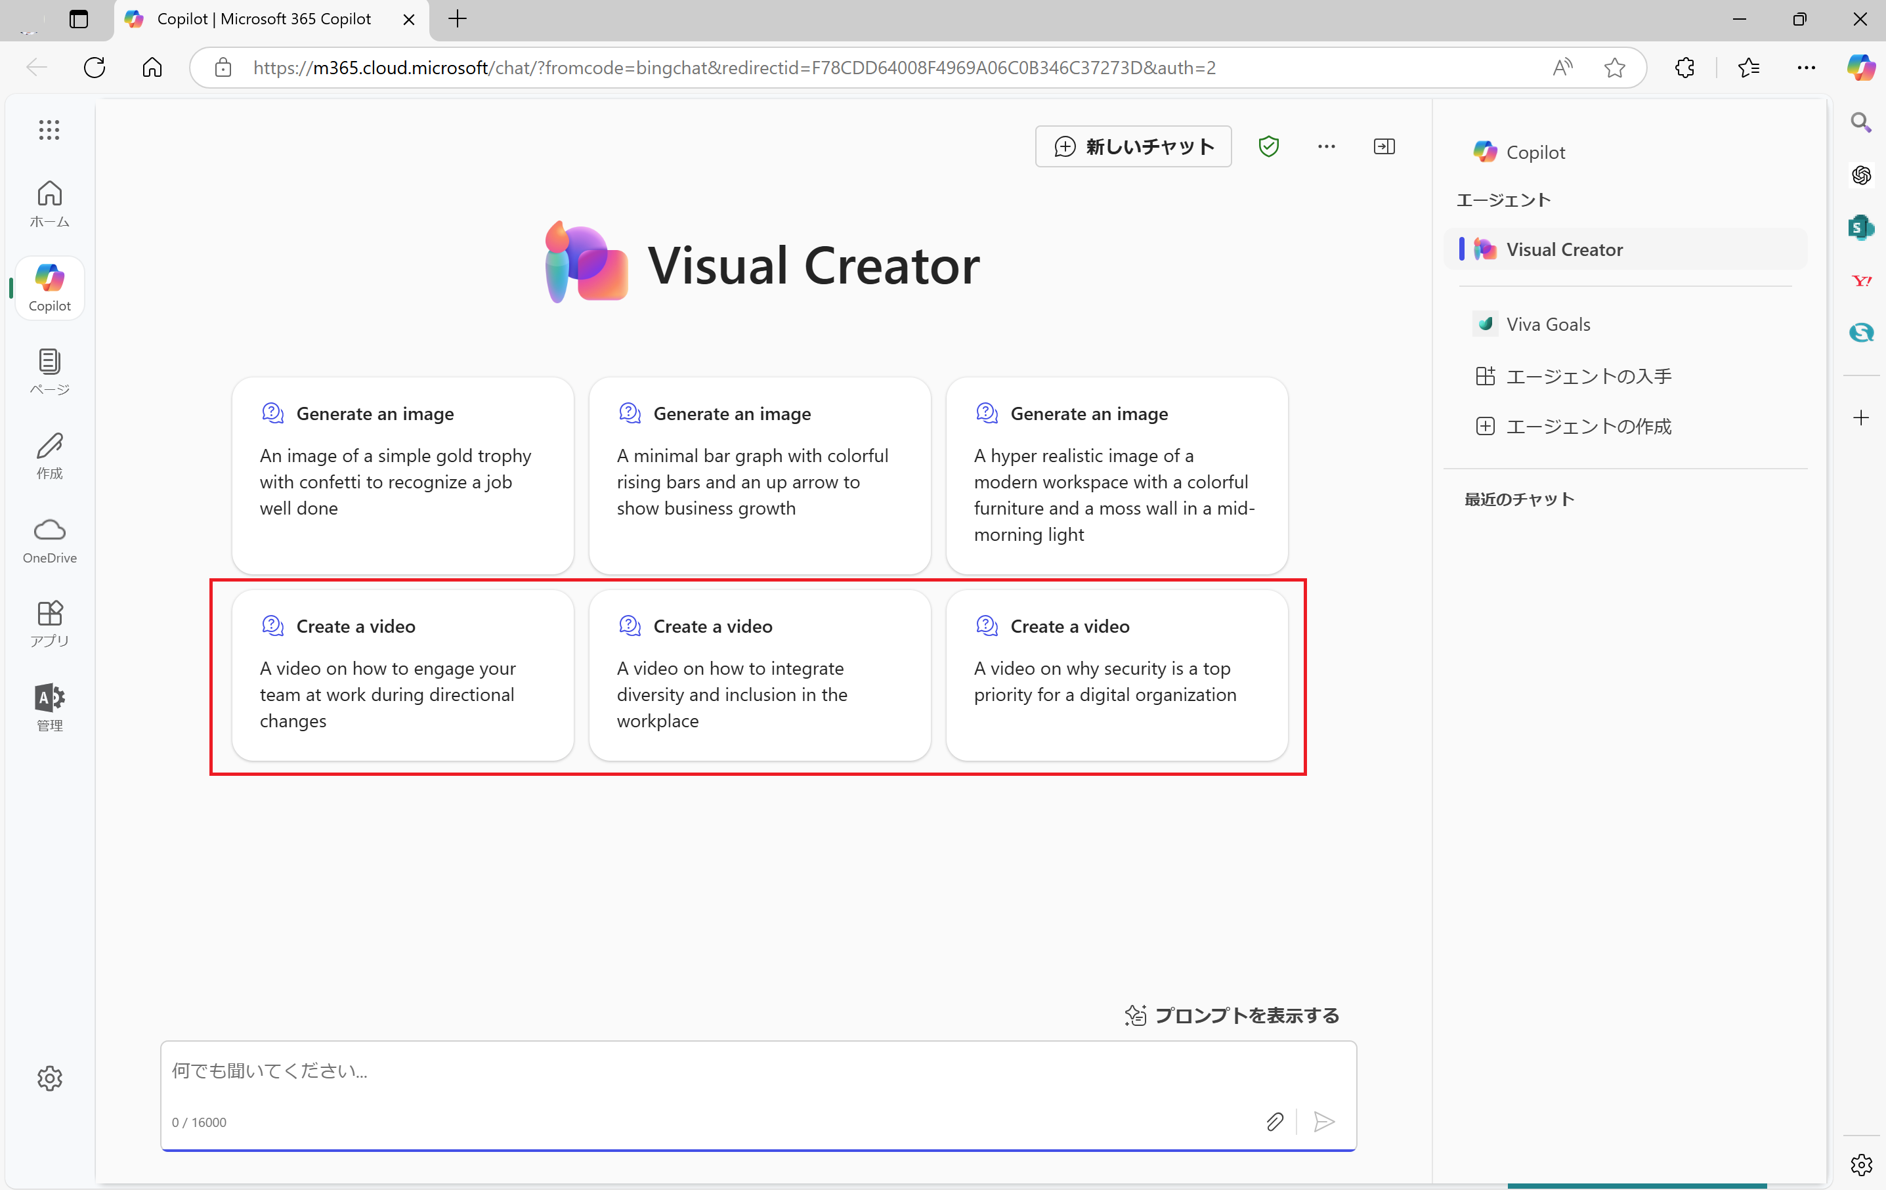Viewport: 1886px width, 1190px height.
Task: Click the browser back arrow
Action: point(37,68)
